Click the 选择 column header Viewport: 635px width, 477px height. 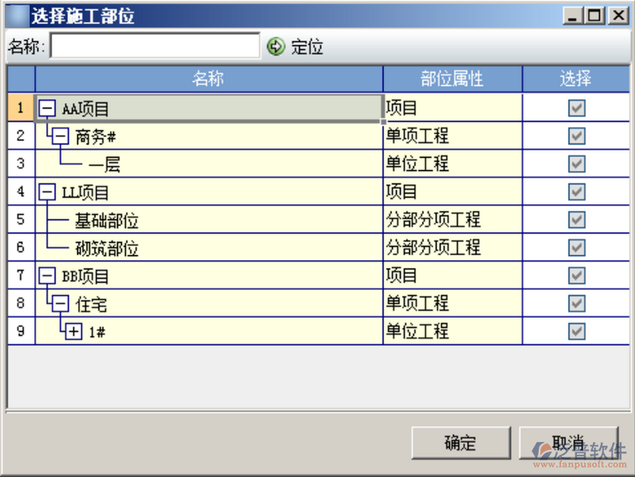pyautogui.click(x=575, y=79)
